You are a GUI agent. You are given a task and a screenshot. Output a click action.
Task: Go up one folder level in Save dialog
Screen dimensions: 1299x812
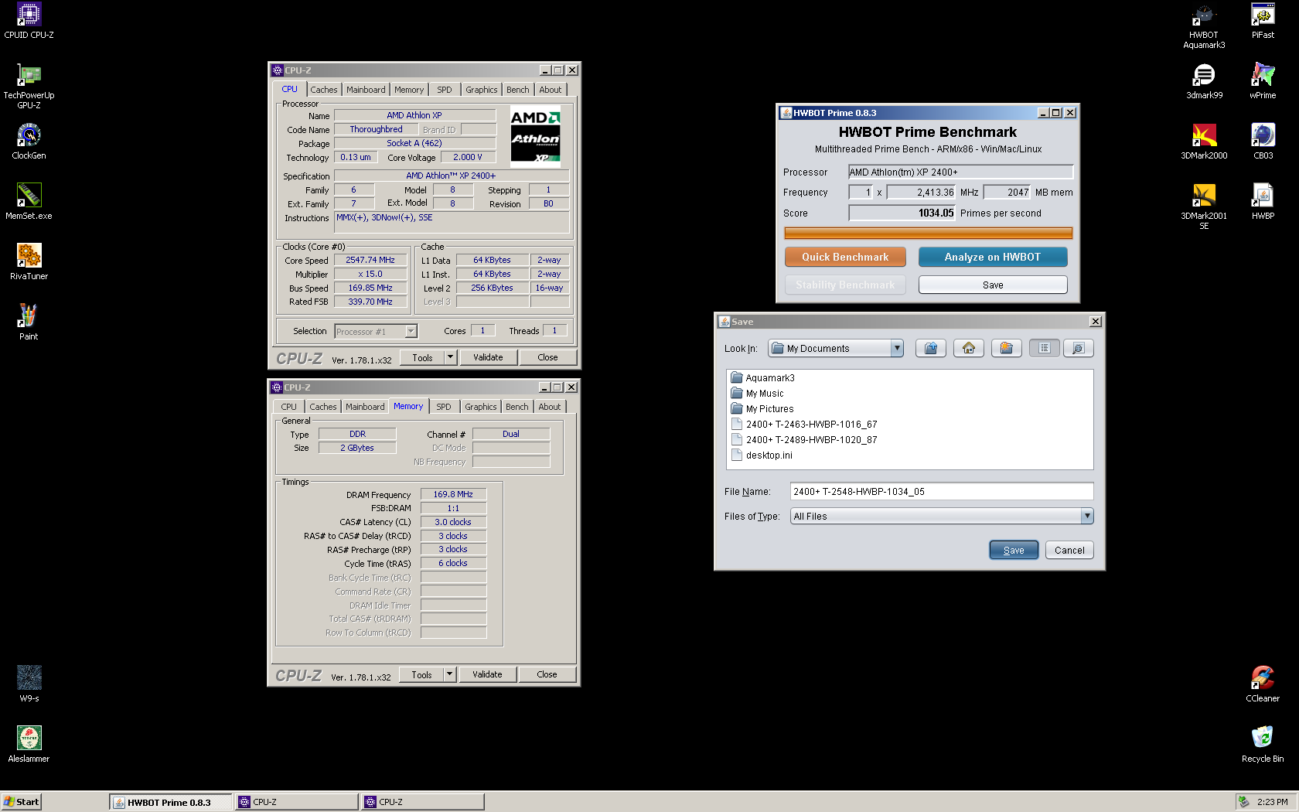coord(931,349)
